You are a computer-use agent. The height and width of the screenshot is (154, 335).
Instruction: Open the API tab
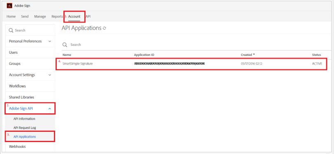click(88, 16)
